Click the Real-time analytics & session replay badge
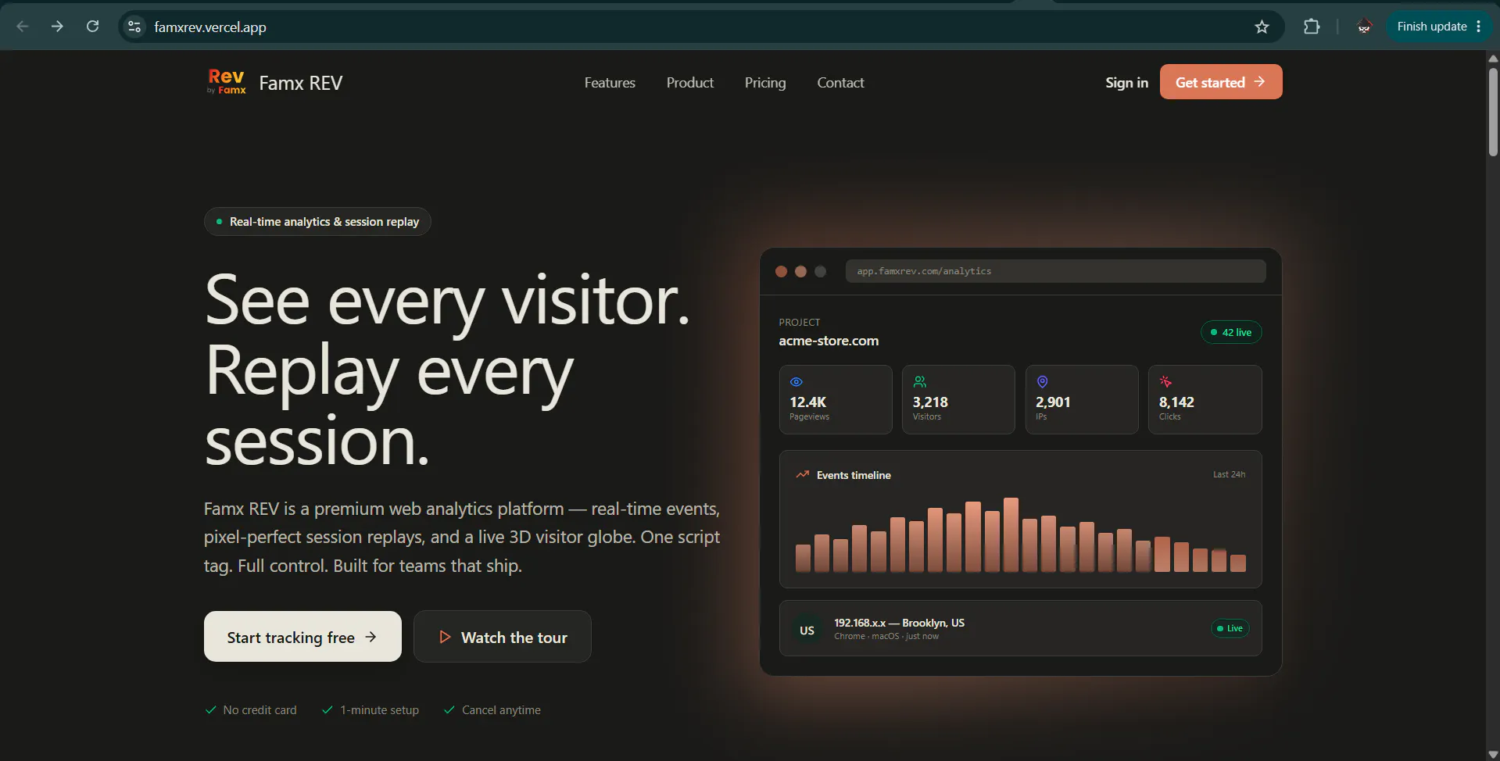Image resolution: width=1500 pixels, height=761 pixels. [x=317, y=222]
